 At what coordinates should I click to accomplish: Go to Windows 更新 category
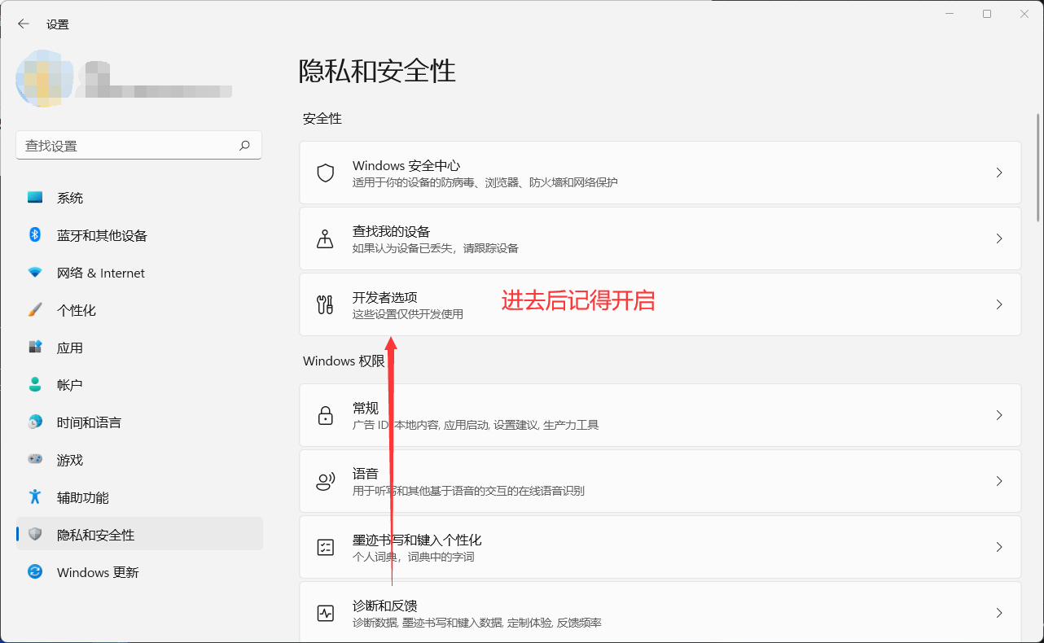pyautogui.click(x=139, y=572)
